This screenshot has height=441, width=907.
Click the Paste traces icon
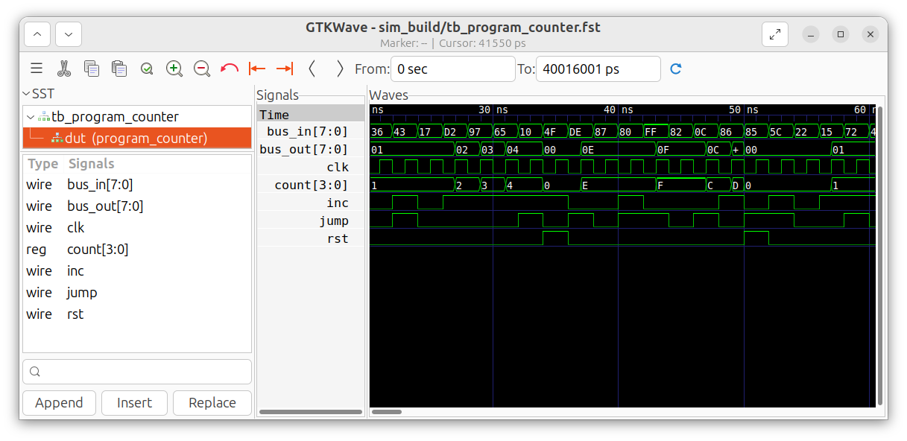(x=119, y=69)
